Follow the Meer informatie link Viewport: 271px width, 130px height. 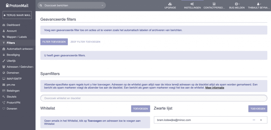pyautogui.click(x=215, y=88)
